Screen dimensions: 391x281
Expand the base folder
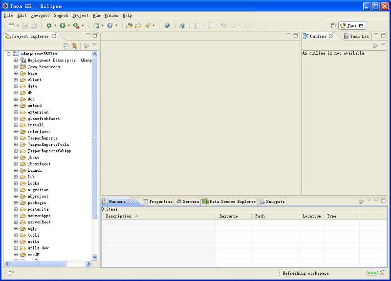coord(16,73)
